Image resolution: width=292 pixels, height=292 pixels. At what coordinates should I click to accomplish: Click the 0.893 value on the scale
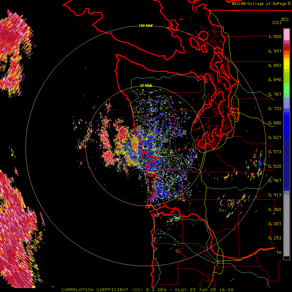pos(275,65)
